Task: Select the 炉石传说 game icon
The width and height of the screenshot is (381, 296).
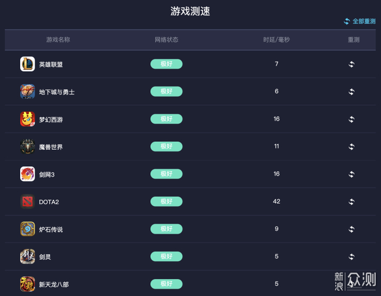Action: click(28, 229)
